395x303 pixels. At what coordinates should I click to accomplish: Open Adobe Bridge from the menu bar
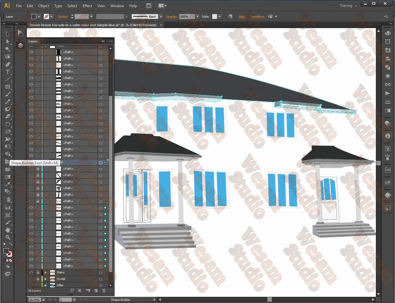coord(149,6)
